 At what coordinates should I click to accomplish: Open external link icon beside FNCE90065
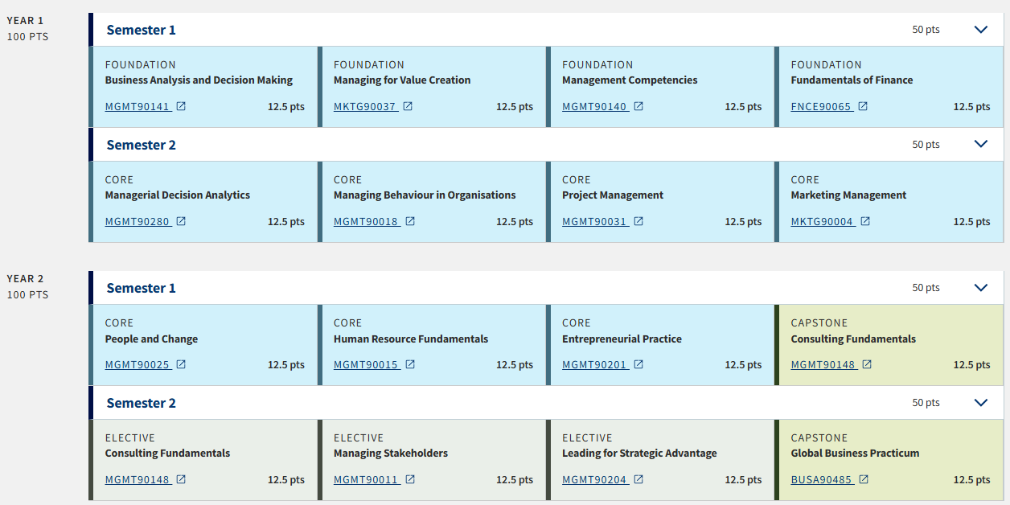[863, 106]
